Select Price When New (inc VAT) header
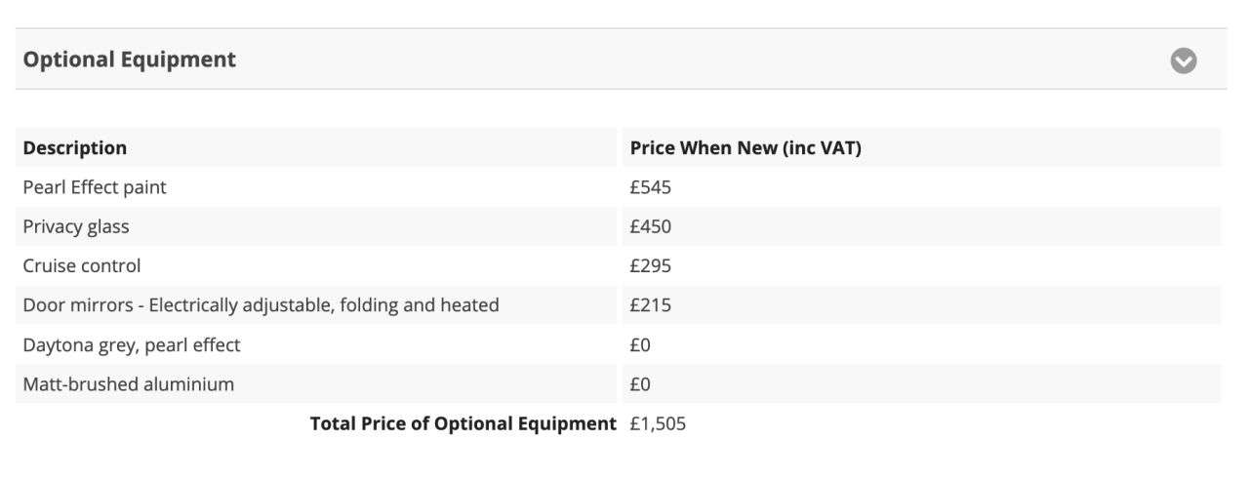This screenshot has height=481, width=1249. (x=745, y=148)
